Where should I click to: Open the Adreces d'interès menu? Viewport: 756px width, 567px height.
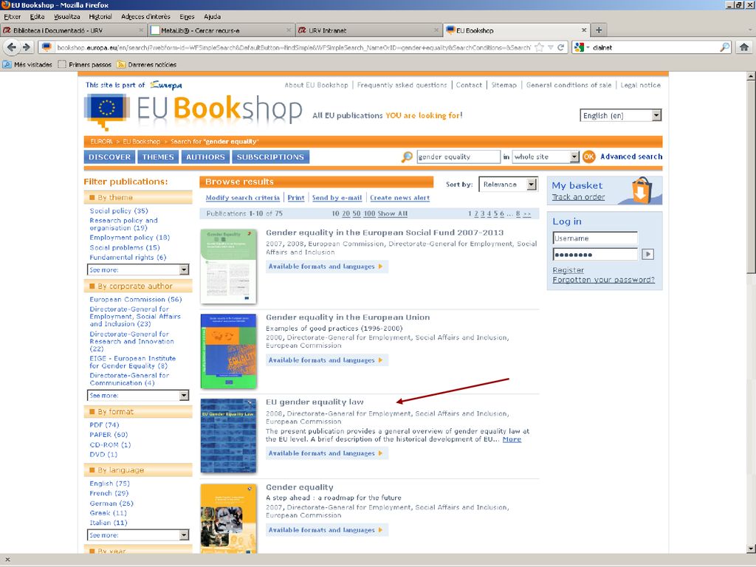(145, 16)
